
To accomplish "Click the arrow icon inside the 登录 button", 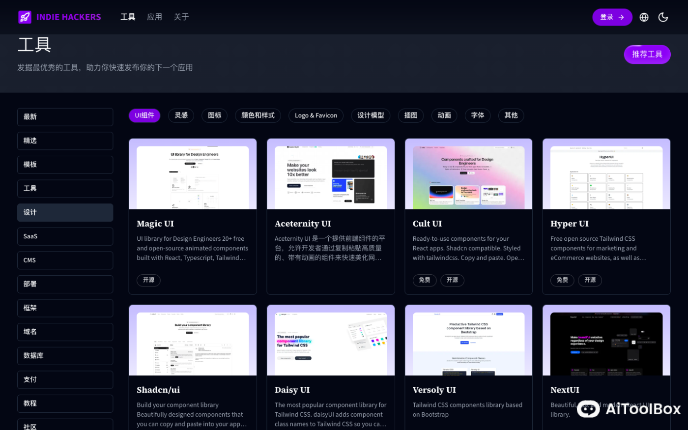I will click(621, 17).
